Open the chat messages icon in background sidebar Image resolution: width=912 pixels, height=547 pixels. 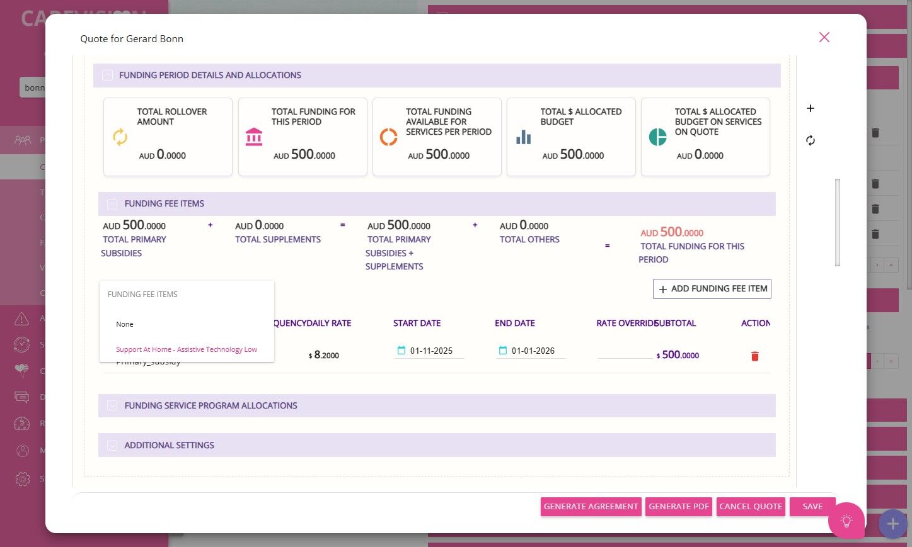pos(22,397)
